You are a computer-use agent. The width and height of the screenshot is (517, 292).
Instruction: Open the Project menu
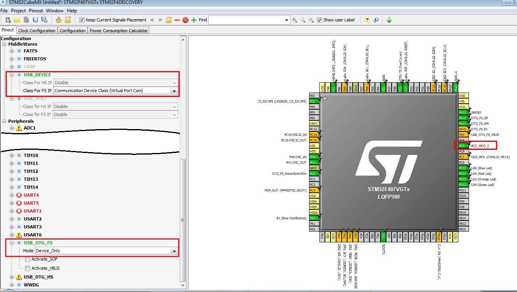[x=18, y=10]
